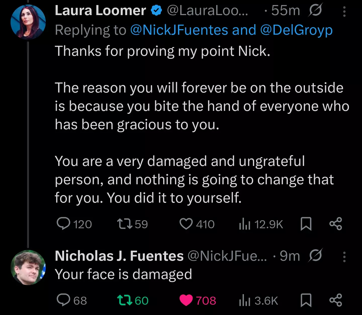Image resolution: width=362 pixels, height=315 pixels.
Task: Reply to Fuentes' tweet with 68 replies
Action: 72,300
